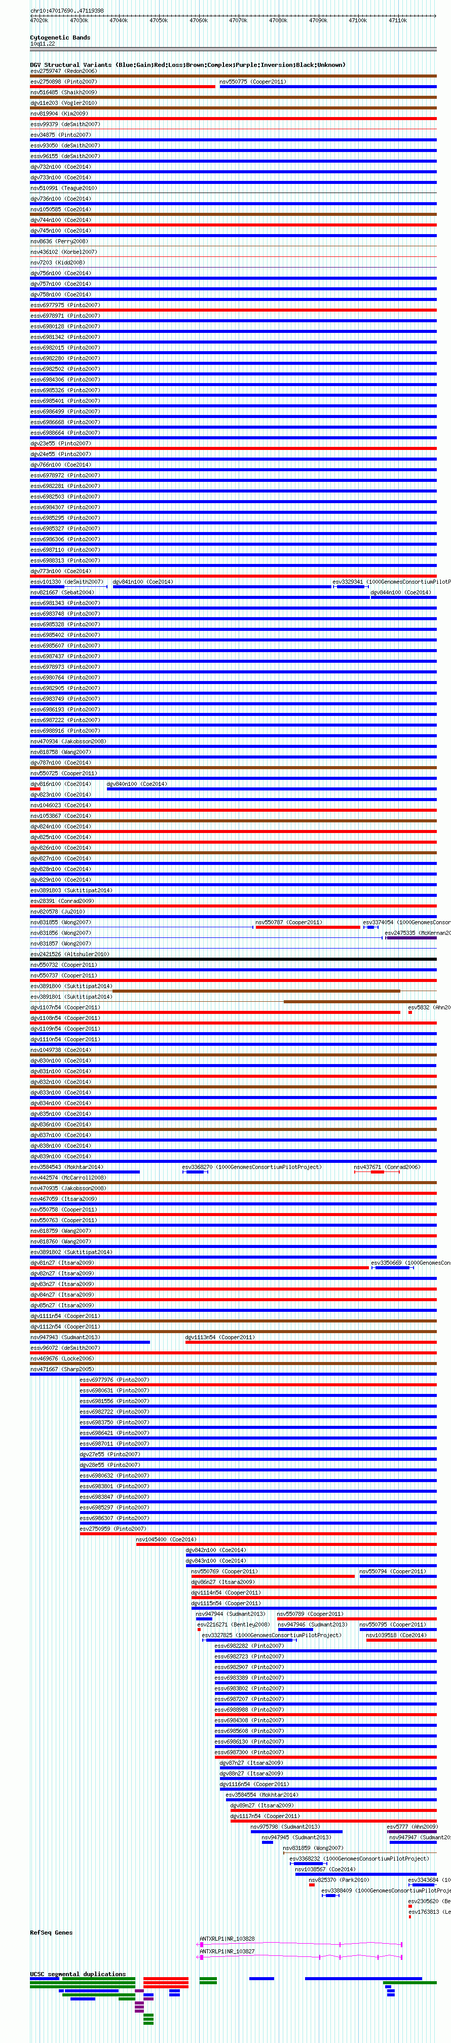The height and width of the screenshot is (2043, 451).
Task: Click variant nsv471667 (Sharp2005)
Action: coord(62,1369)
